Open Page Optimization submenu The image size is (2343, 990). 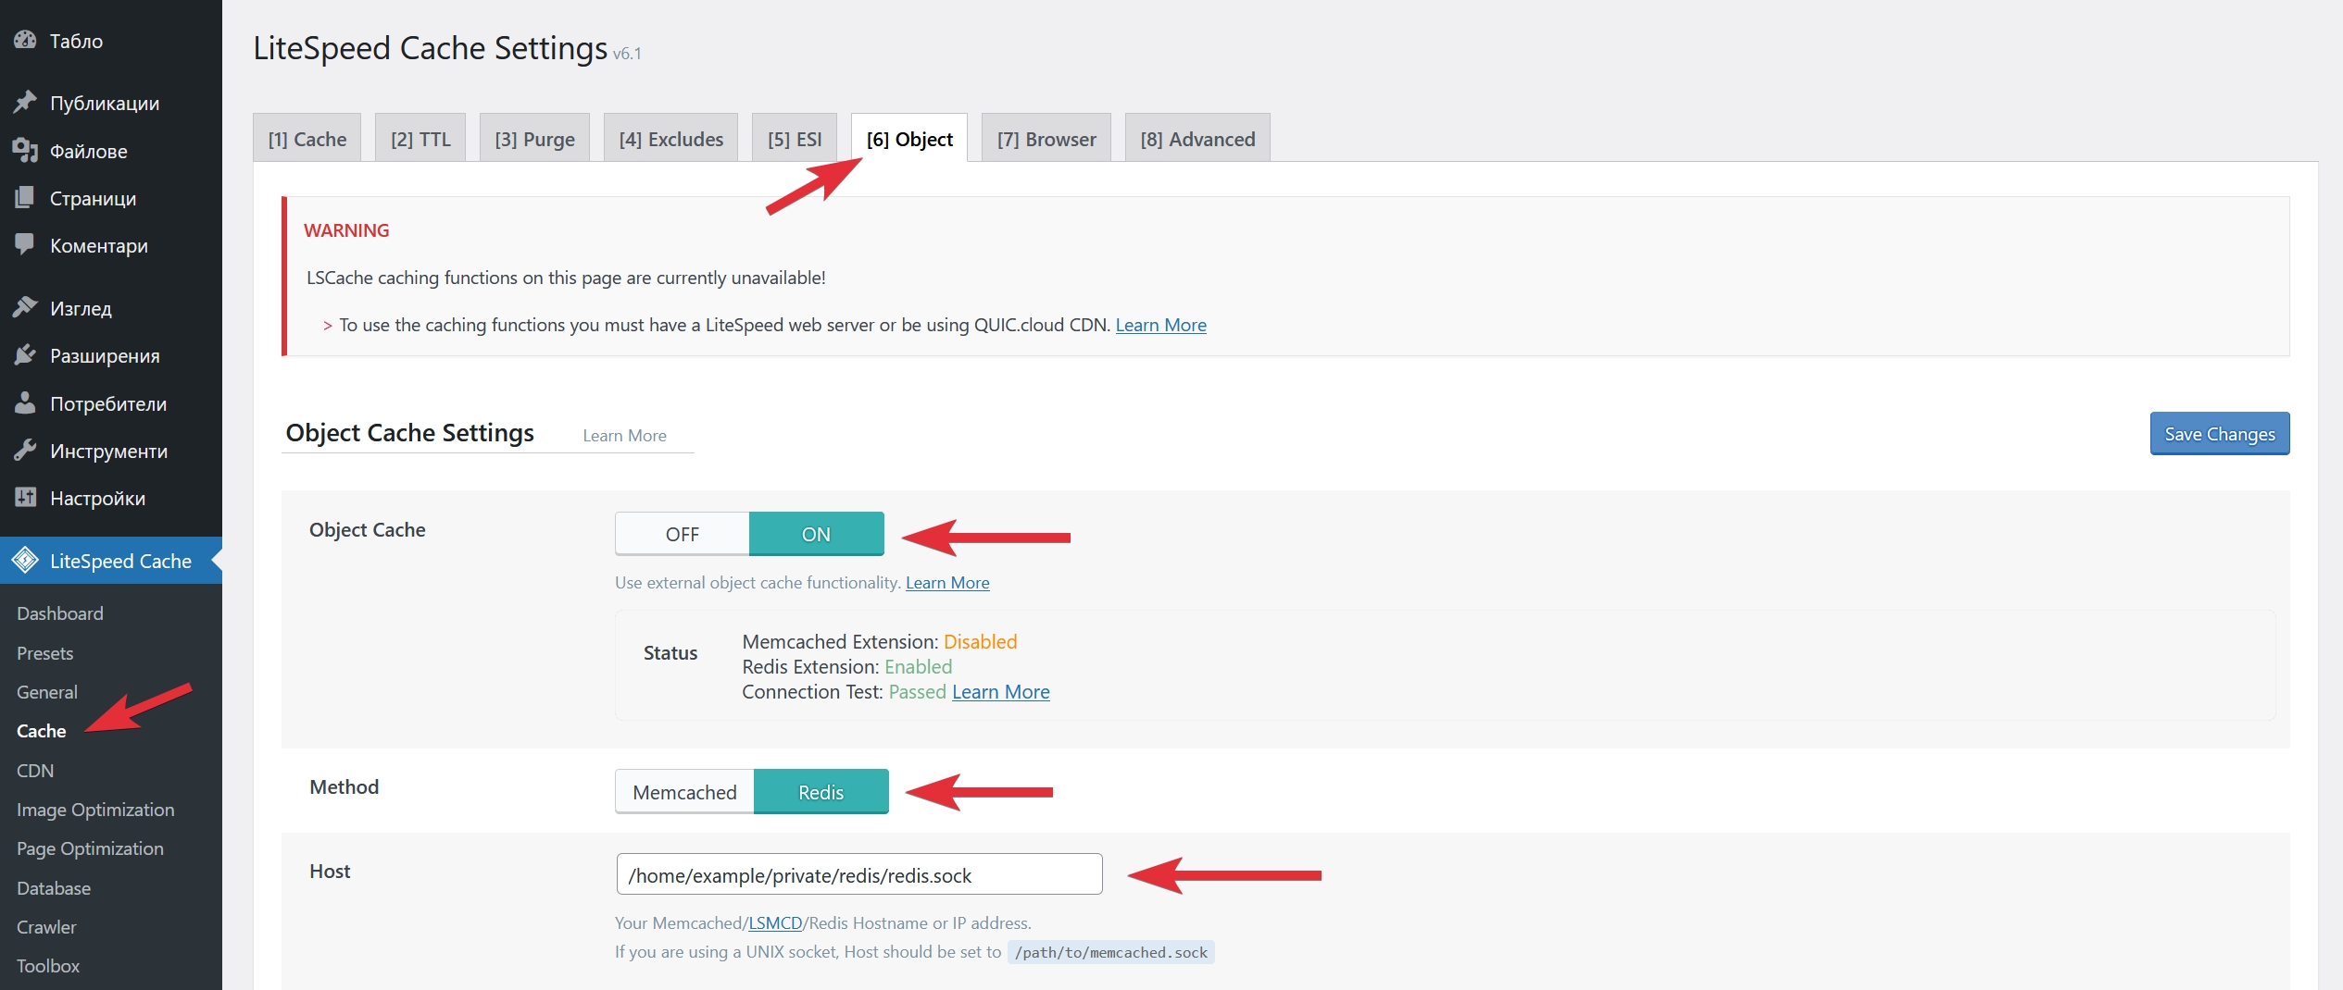click(90, 848)
